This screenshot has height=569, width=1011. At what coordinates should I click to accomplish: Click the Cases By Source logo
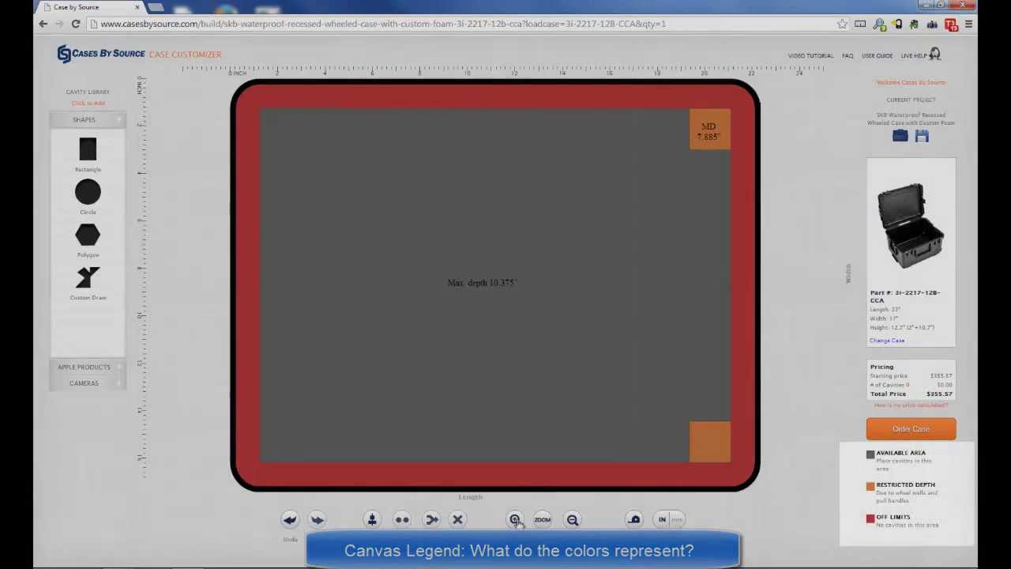point(100,54)
